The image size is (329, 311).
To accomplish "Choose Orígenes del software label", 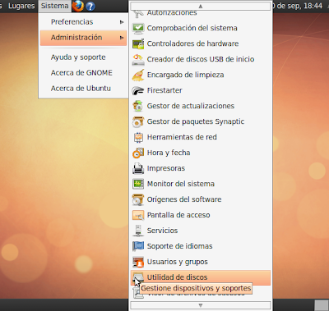I will pos(184,199).
